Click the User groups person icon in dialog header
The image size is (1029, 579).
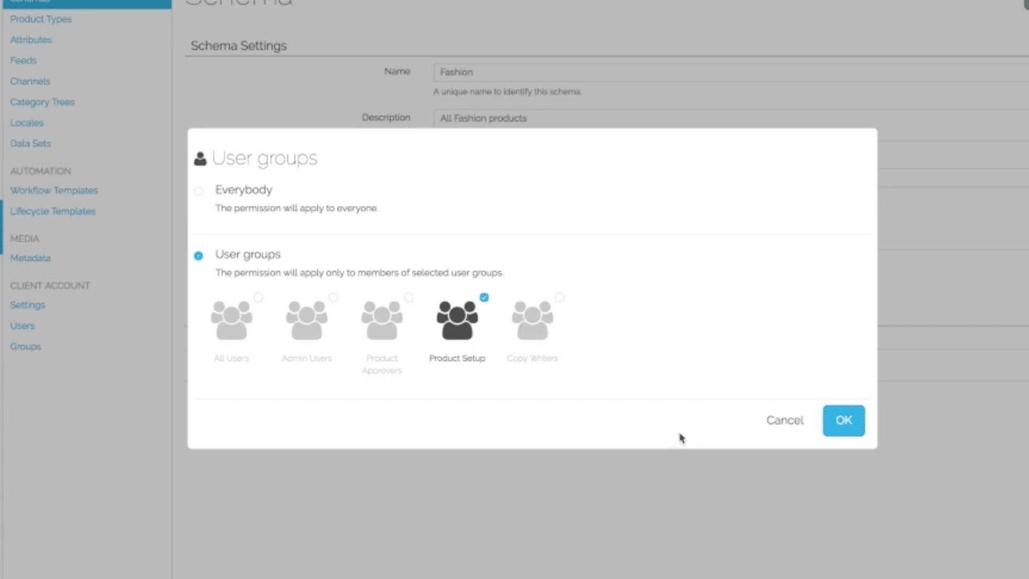(199, 157)
